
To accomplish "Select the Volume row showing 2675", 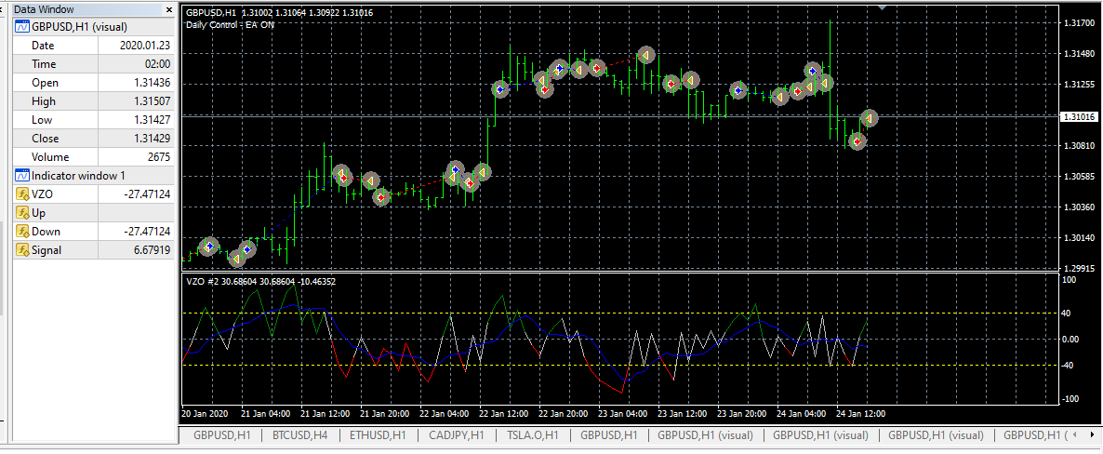I will (94, 157).
